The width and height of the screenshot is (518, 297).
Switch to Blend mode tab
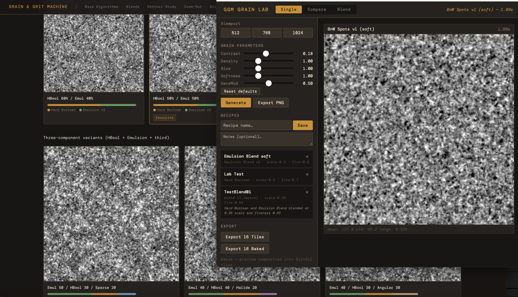(344, 9)
